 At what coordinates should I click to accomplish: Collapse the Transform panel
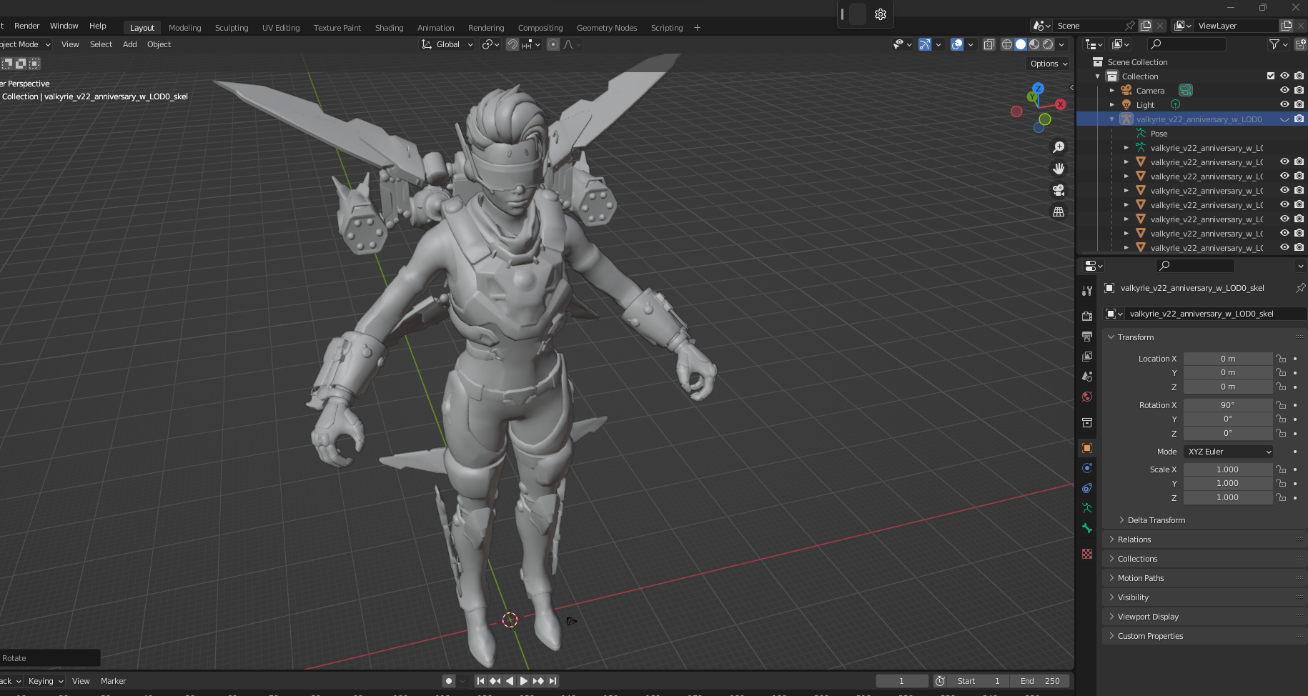1136,337
